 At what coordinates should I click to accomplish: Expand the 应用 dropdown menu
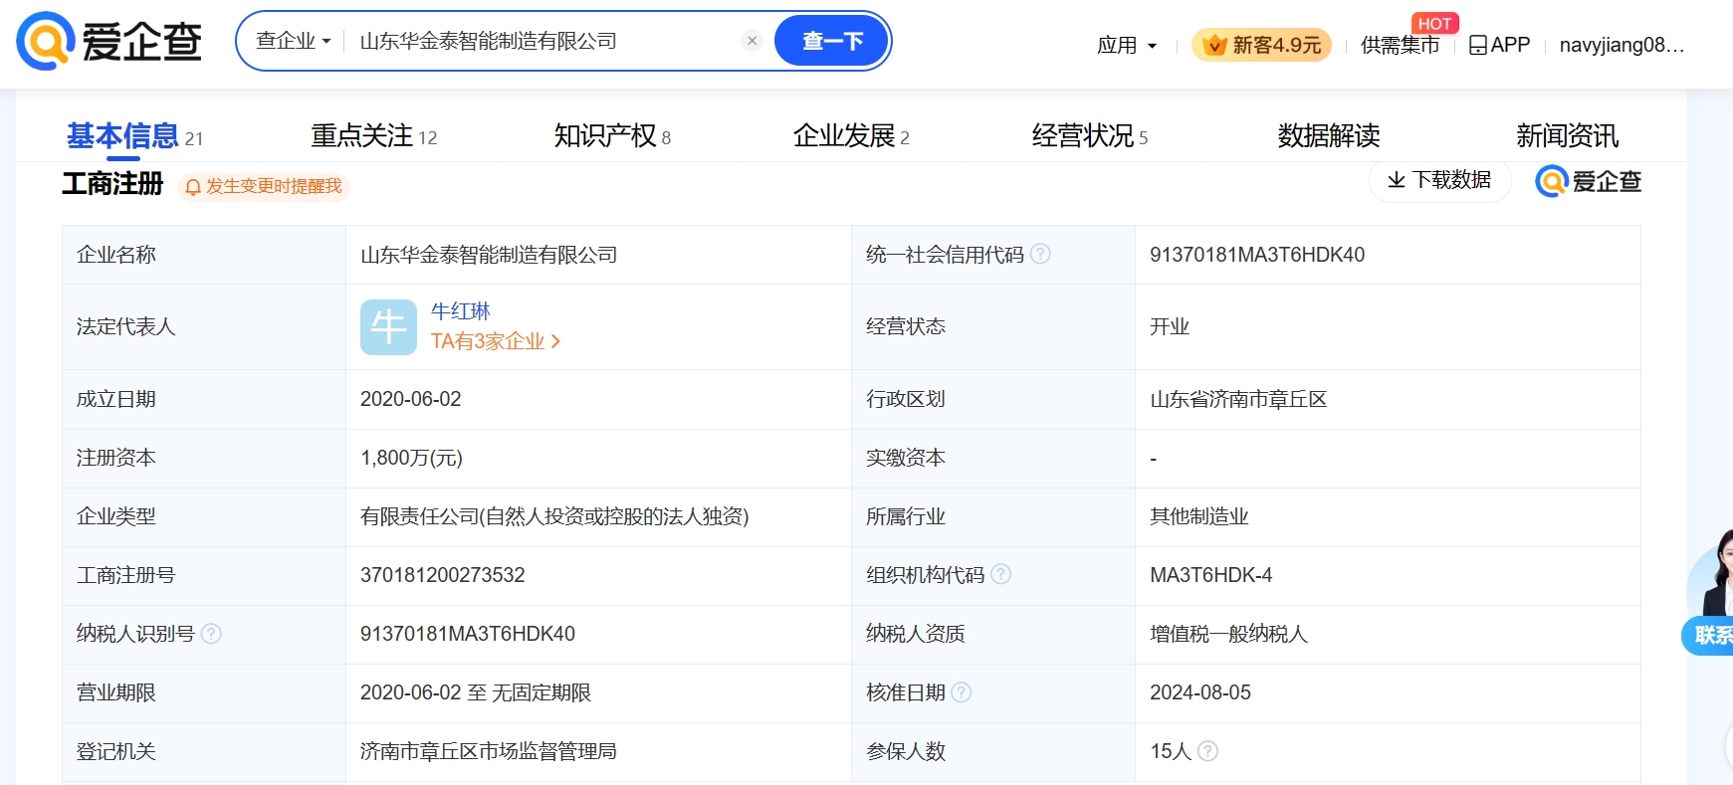(1127, 45)
